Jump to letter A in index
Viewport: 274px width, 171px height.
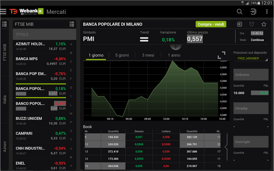(x=71, y=44)
